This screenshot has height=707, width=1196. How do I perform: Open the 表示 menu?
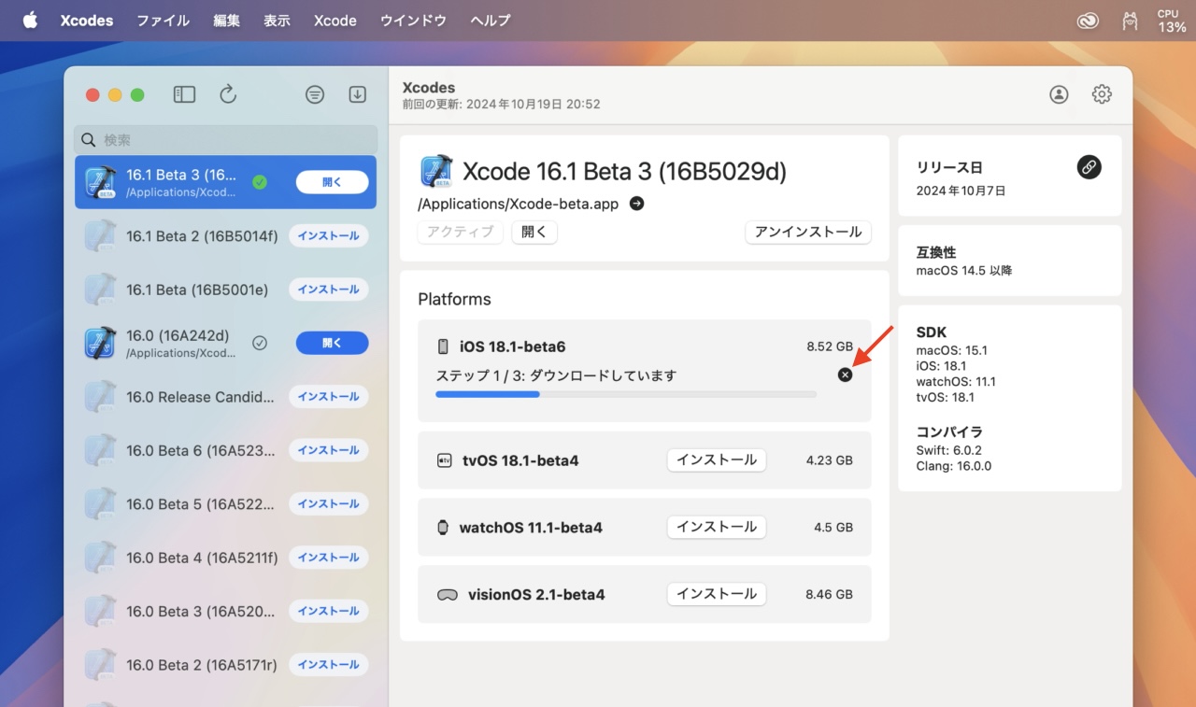pyautogui.click(x=277, y=21)
